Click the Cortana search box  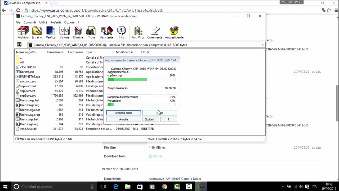54,187
